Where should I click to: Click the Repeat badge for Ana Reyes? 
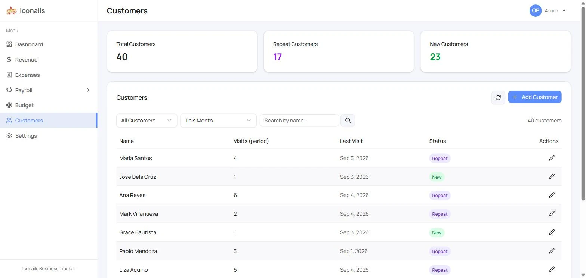coord(440,195)
